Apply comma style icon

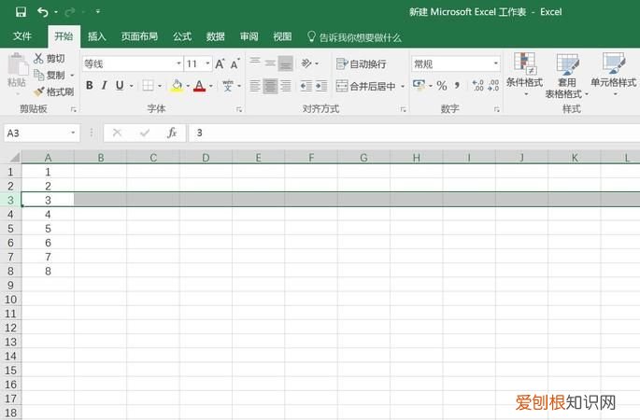(457, 86)
